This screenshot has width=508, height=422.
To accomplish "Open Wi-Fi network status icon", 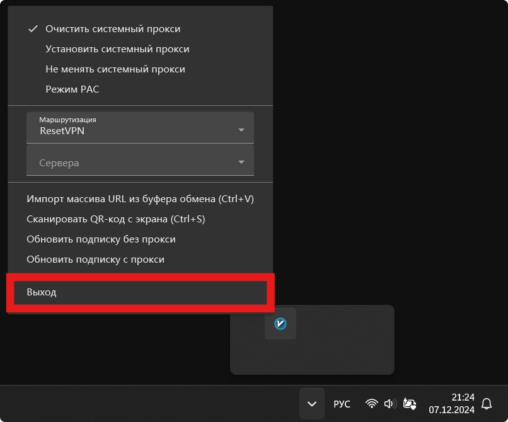I will (x=372, y=404).
